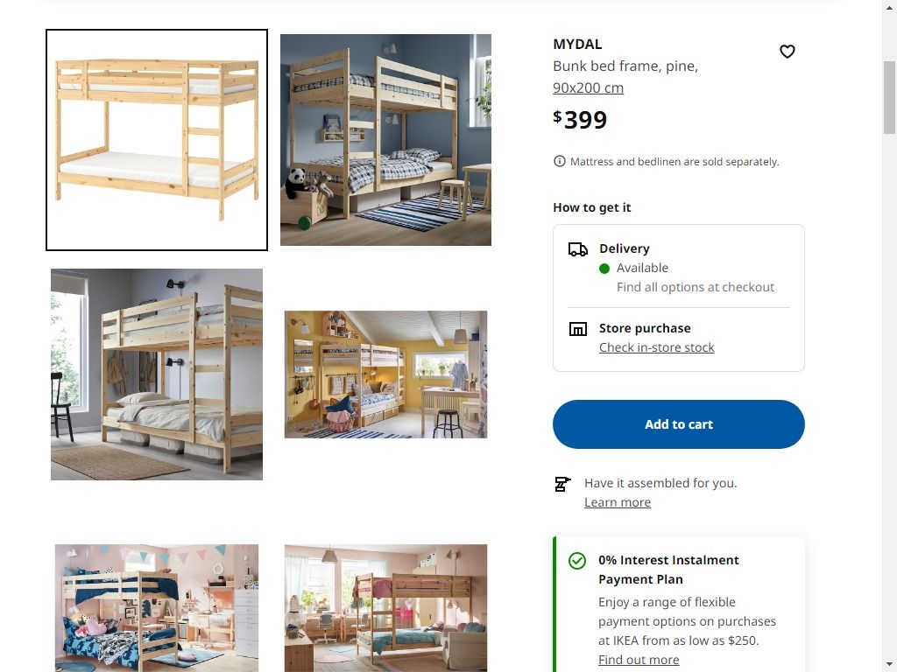Click Find all options at checkout
Image resolution: width=897 pixels, height=672 pixels.
point(696,286)
